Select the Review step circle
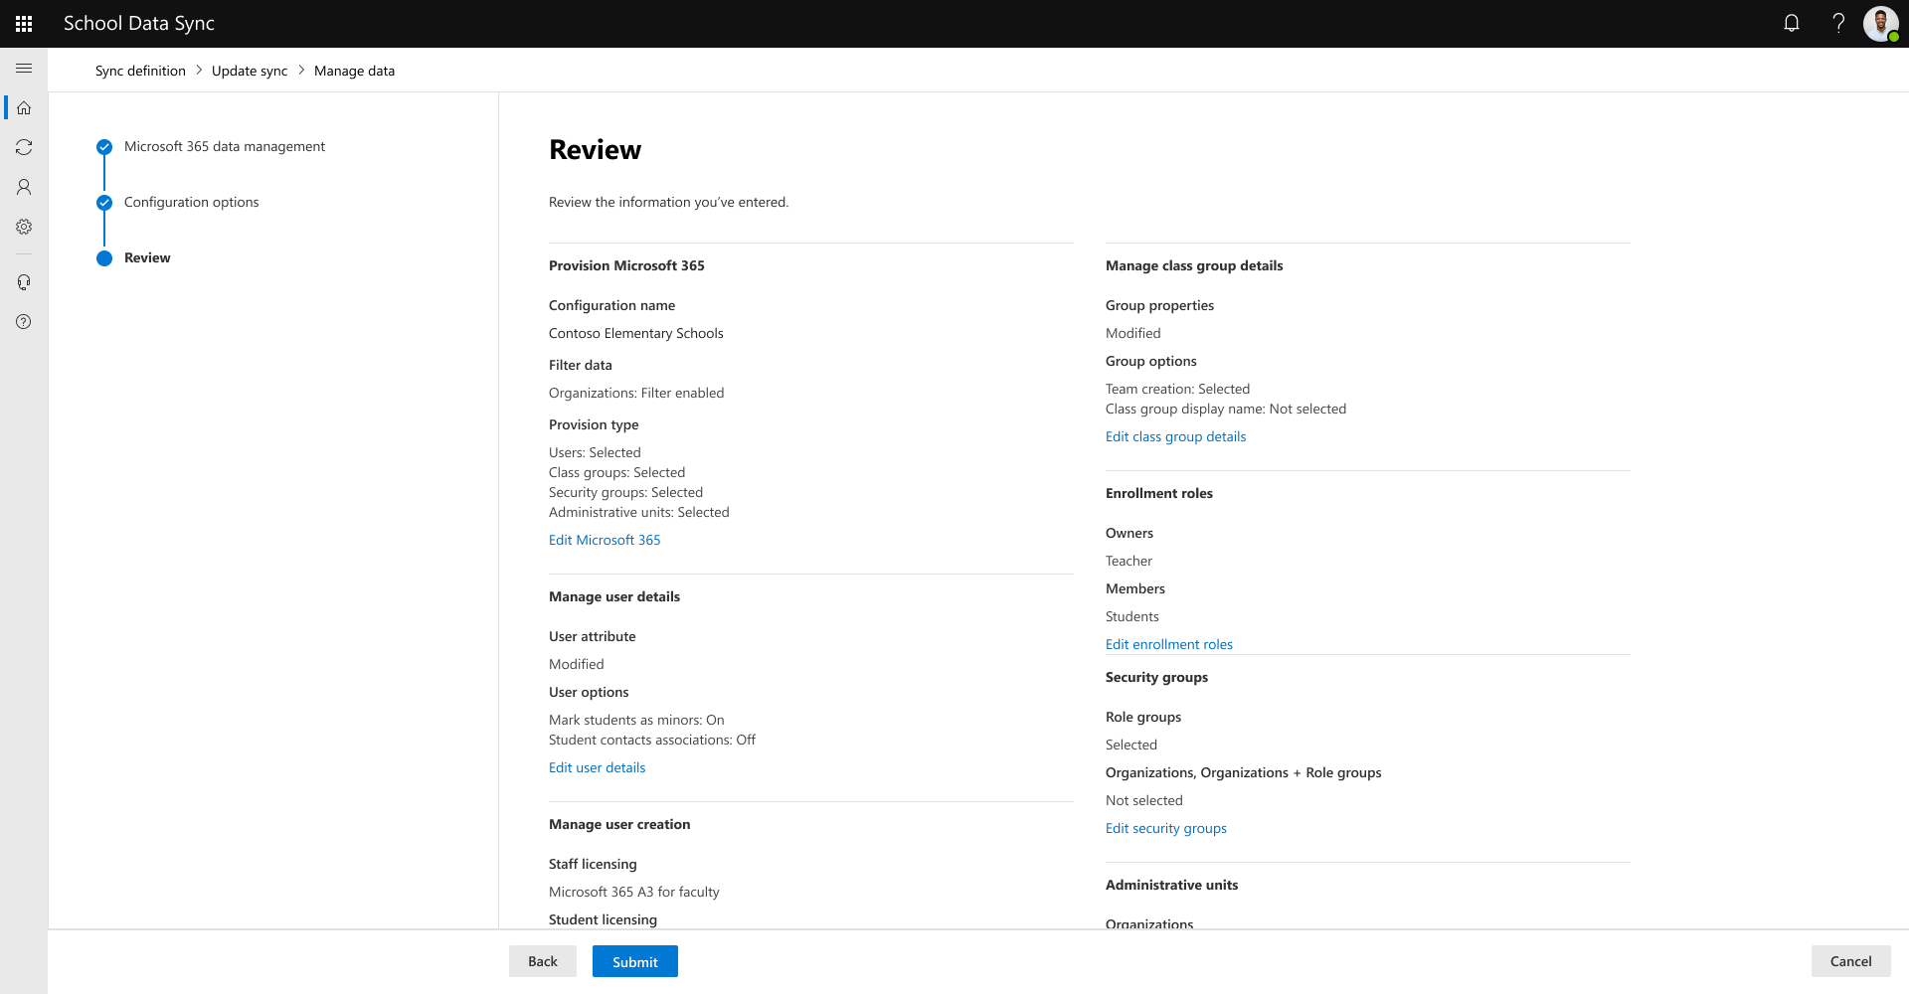This screenshot has width=1909, height=994. coord(104,258)
